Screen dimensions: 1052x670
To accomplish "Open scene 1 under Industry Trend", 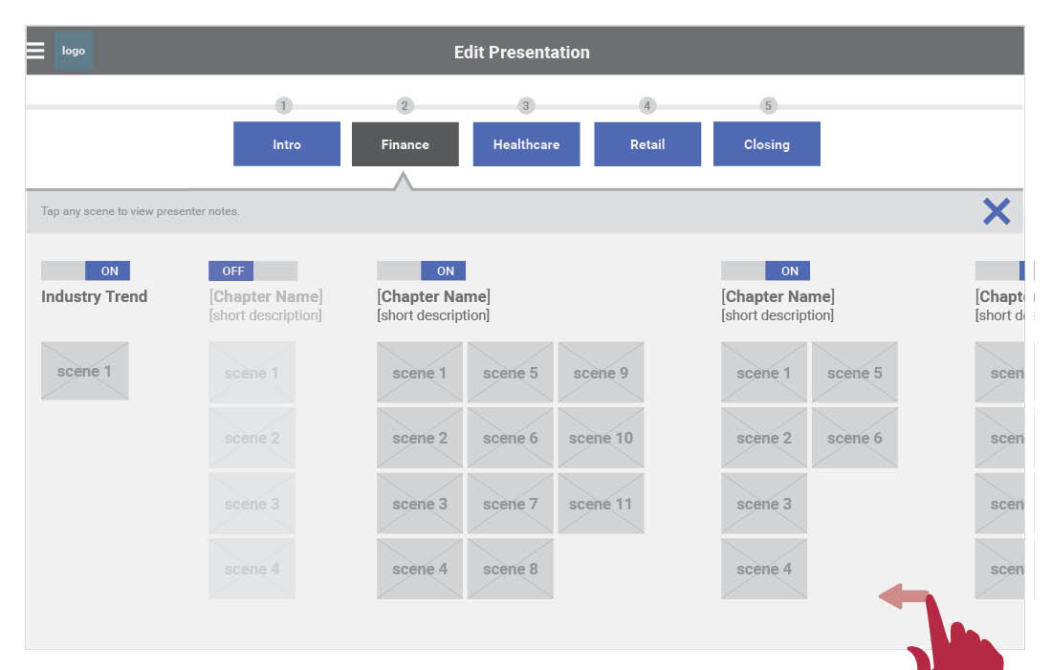I will tap(84, 371).
